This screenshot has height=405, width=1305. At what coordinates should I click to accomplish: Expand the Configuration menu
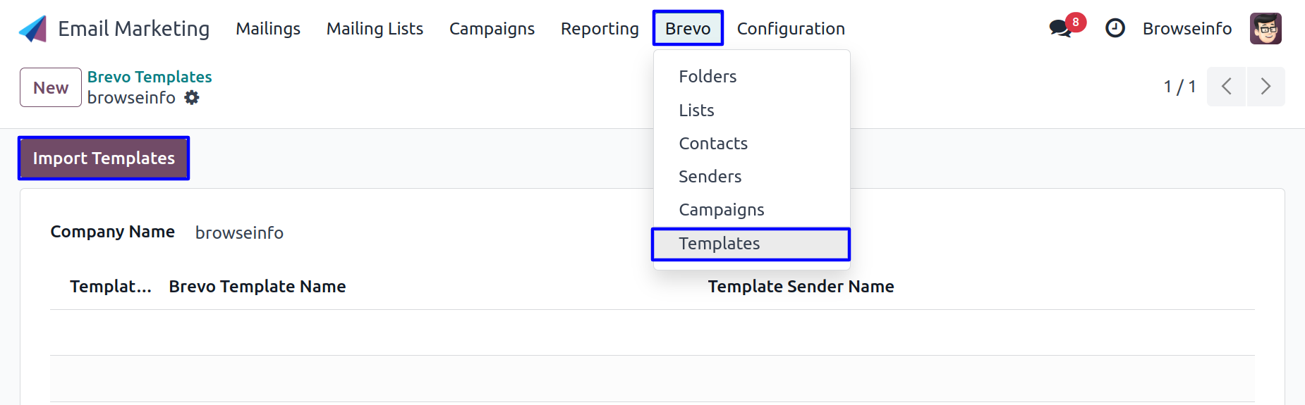pos(791,29)
